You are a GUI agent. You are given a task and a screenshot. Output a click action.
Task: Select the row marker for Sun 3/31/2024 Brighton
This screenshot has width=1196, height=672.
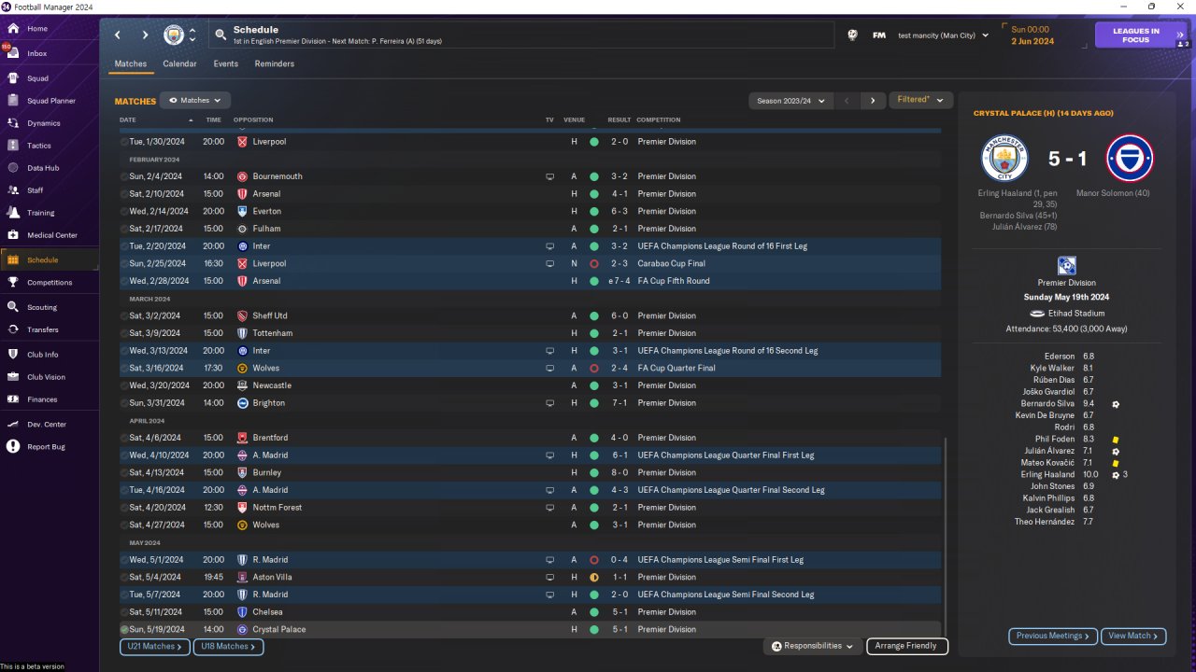coord(124,403)
